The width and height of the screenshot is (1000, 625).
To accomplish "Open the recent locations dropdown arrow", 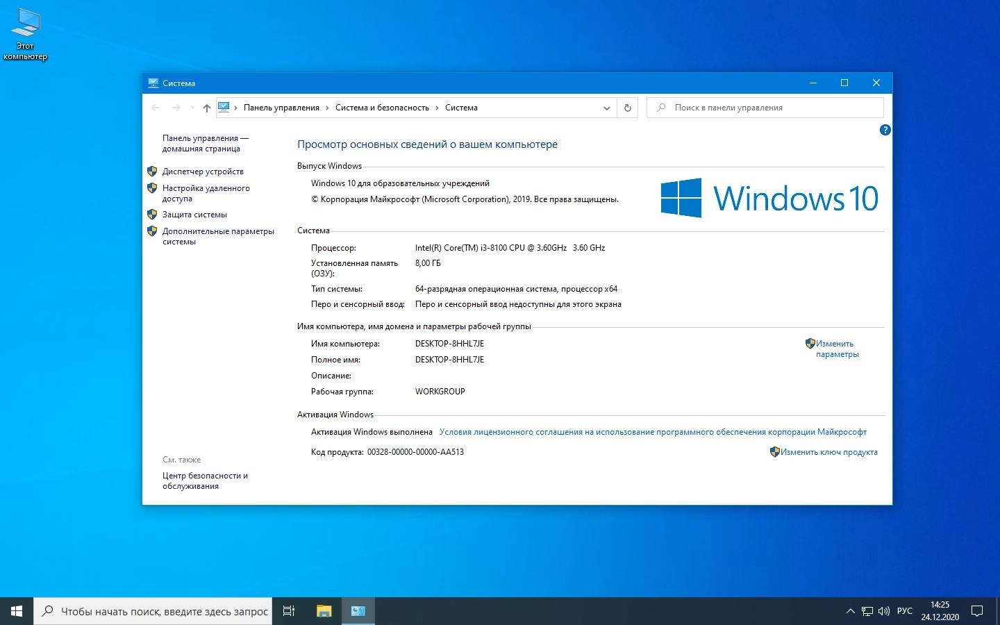I will point(192,108).
